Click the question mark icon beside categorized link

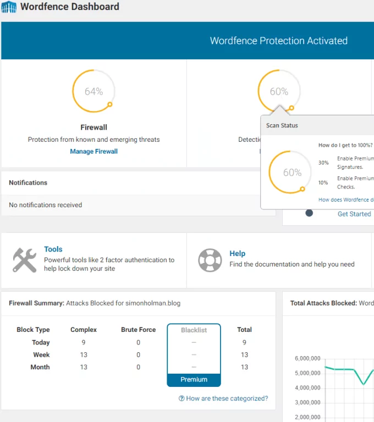tap(182, 398)
